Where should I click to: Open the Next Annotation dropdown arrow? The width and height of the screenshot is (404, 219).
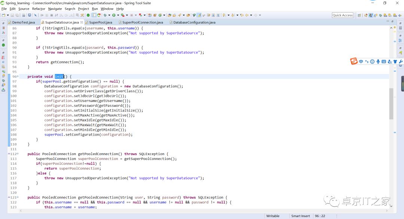tap(228, 15)
